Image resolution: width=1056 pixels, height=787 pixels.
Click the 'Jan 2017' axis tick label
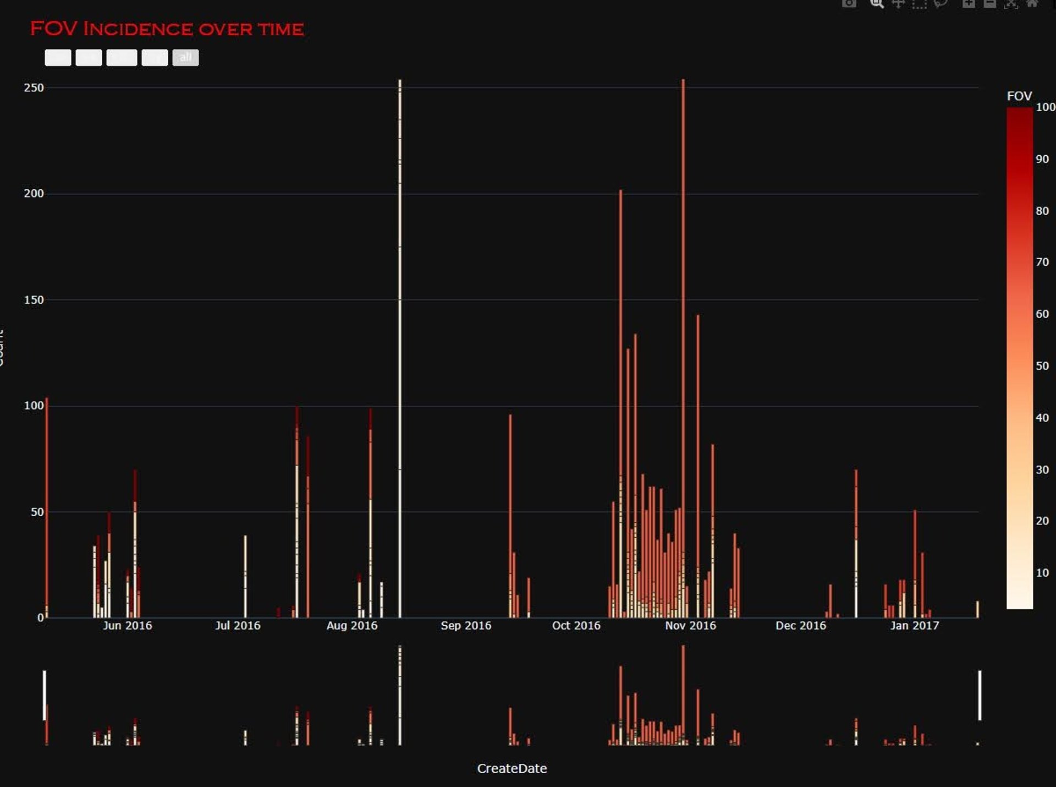tap(915, 625)
